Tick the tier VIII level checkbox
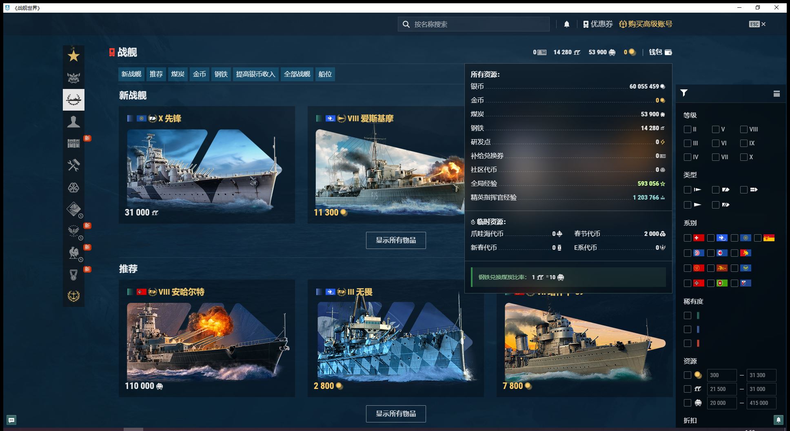 (744, 129)
